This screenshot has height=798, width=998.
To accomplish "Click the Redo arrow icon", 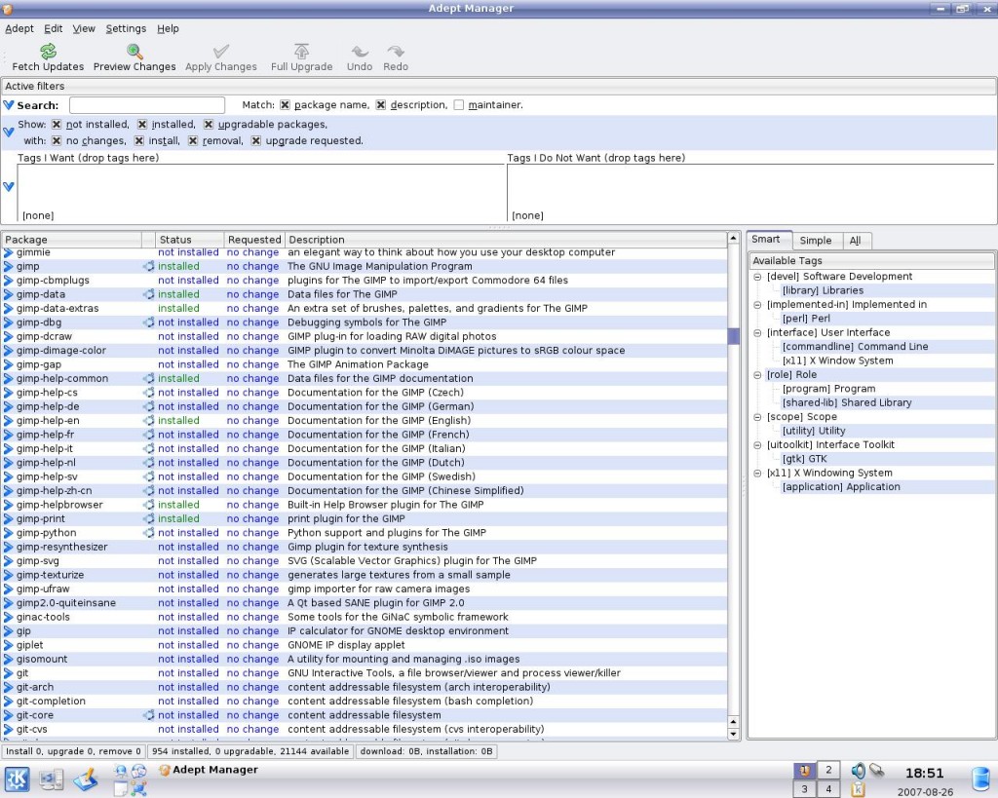I will tap(396, 51).
